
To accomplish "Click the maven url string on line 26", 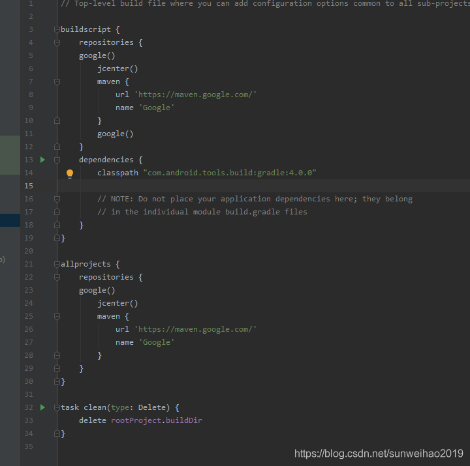I will click(x=195, y=329).
